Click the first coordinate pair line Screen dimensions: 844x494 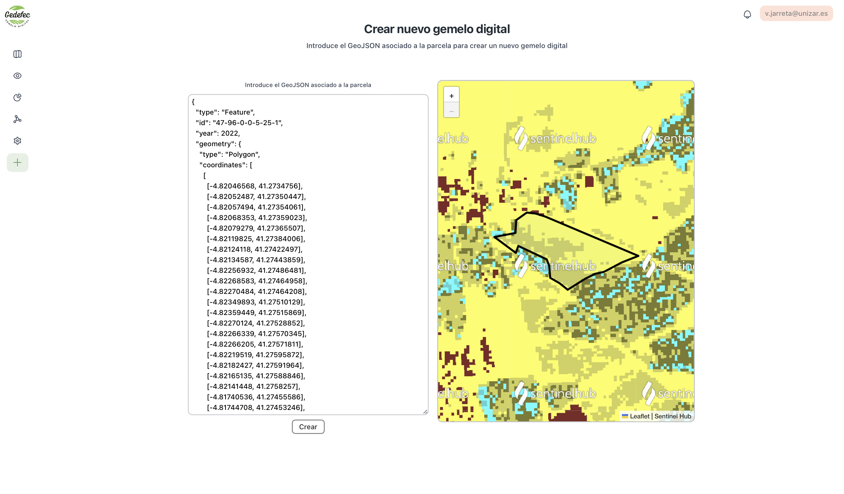click(255, 186)
